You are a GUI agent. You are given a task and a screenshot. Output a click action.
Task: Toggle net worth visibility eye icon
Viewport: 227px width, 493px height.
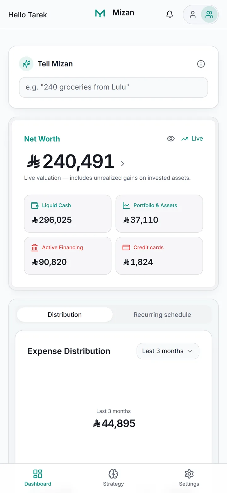coord(171,139)
